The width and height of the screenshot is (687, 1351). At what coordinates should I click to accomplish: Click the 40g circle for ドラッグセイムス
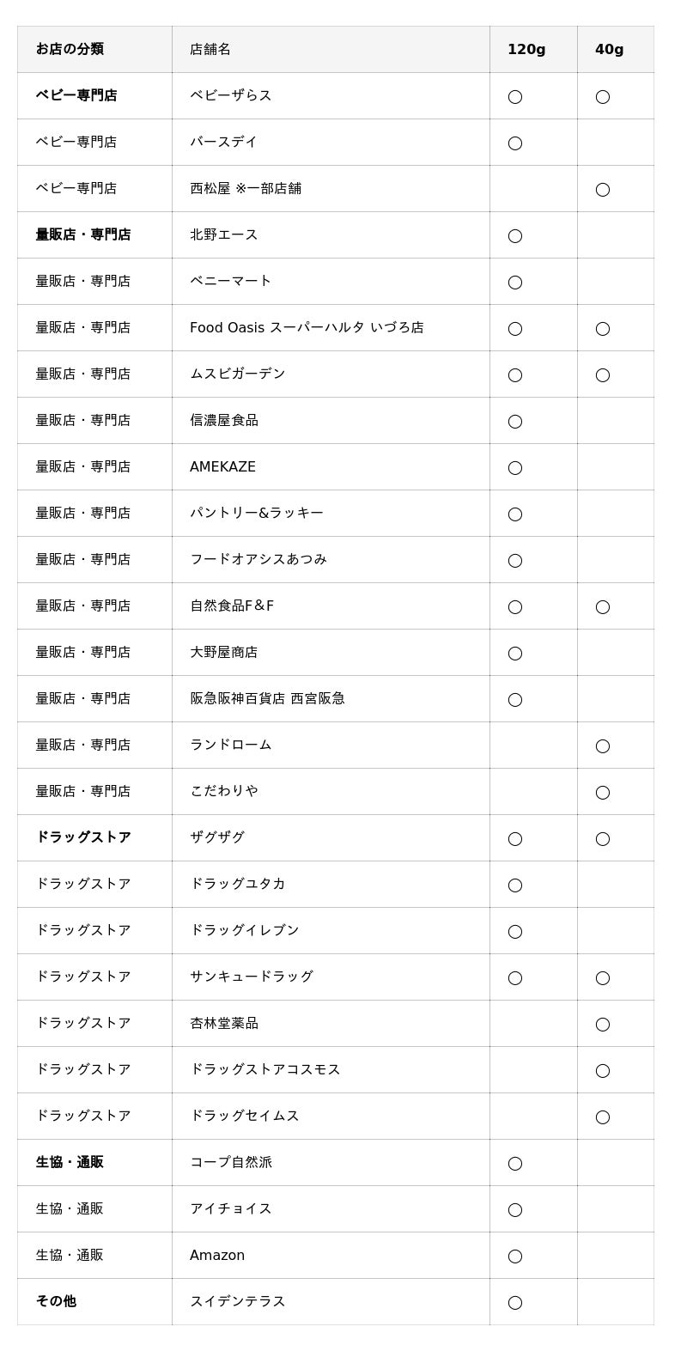[603, 1117]
